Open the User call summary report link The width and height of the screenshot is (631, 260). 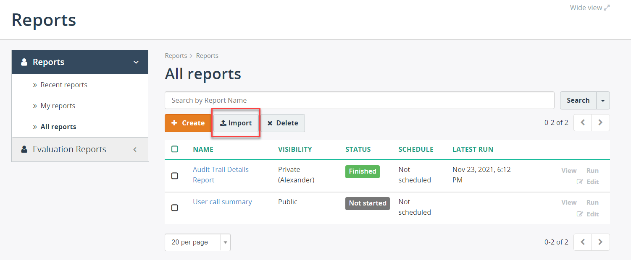[x=222, y=202]
